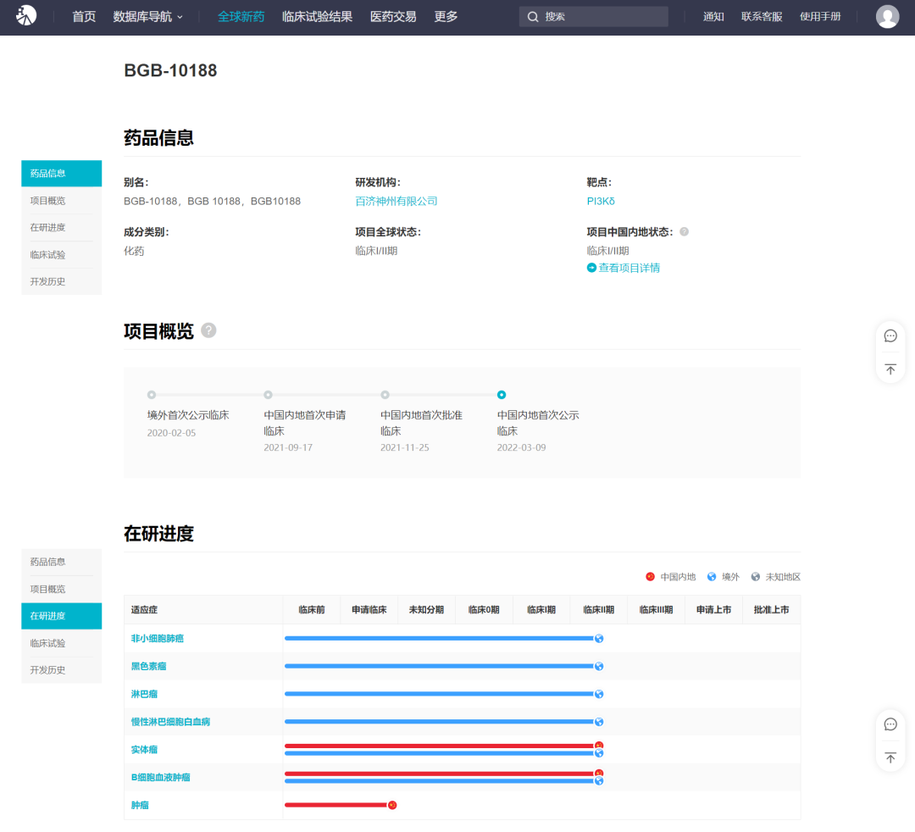Click 中国内地首次公示临床 timeline node
The height and width of the screenshot is (832, 915).
502,395
